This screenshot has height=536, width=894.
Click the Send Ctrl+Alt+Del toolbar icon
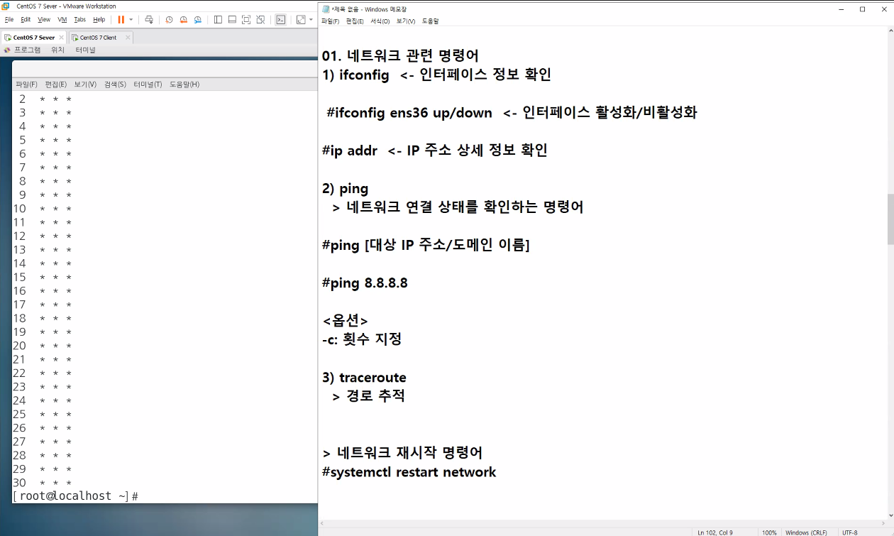coord(149,20)
